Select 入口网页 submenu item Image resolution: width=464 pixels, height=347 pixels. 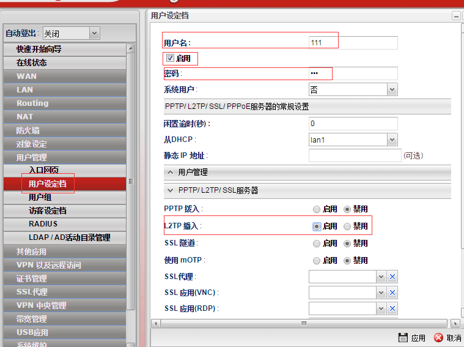tap(65, 170)
